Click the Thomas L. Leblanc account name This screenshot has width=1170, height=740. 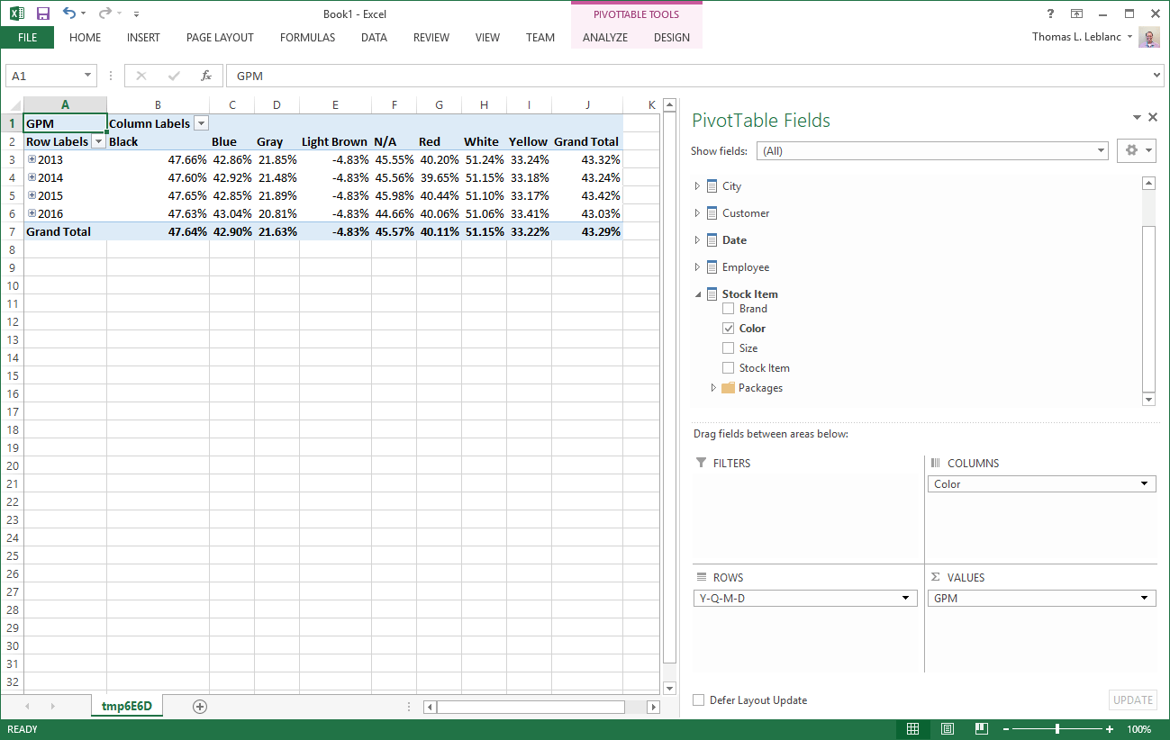click(1076, 37)
